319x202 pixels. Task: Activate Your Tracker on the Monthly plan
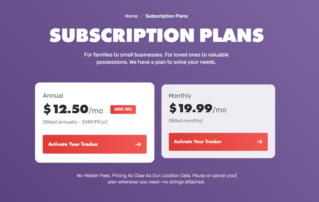pyautogui.click(x=218, y=142)
